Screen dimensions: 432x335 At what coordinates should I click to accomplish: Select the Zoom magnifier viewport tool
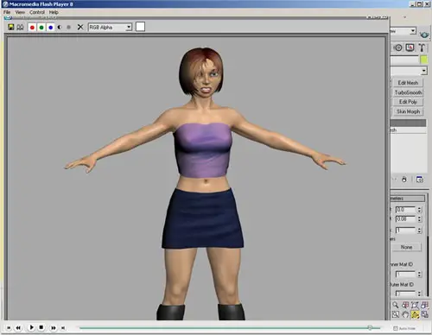tap(396, 305)
